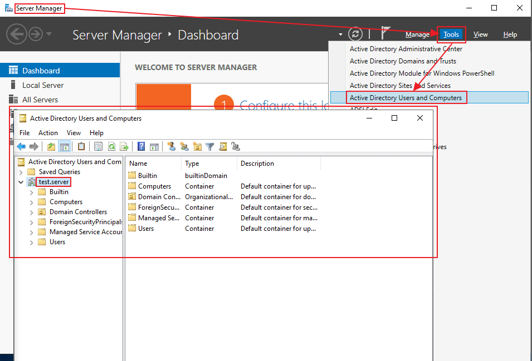Viewport: 532px width, 361px height.
Task: Toggle Show/Hide Console Tree icon
Action: [x=65, y=147]
